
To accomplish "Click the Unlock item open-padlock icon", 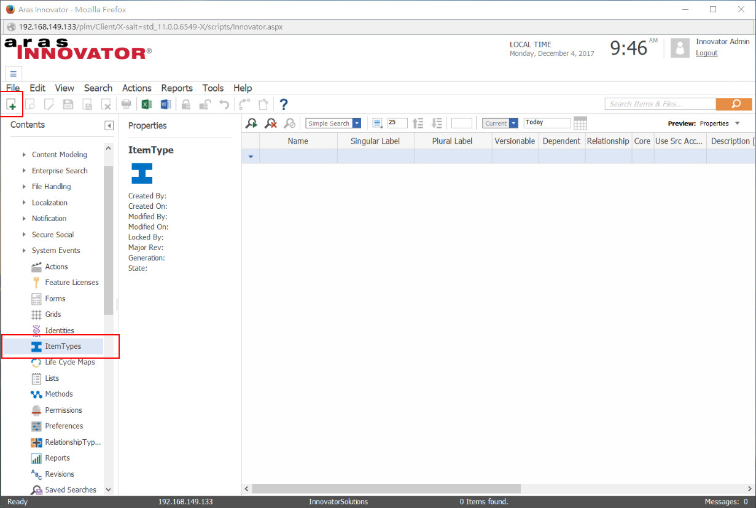I will click(x=206, y=104).
